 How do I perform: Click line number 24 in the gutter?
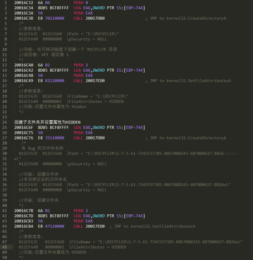coord(5,122)
